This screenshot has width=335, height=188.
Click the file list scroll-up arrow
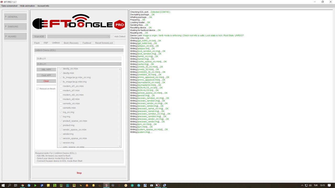[120, 69]
